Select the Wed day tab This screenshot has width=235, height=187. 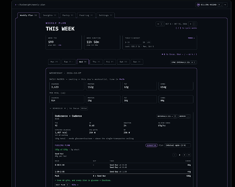pos(83,62)
